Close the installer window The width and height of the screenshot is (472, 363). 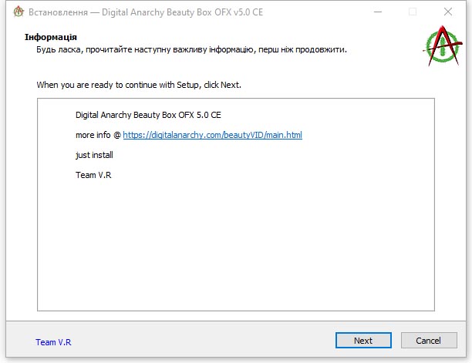click(448, 12)
